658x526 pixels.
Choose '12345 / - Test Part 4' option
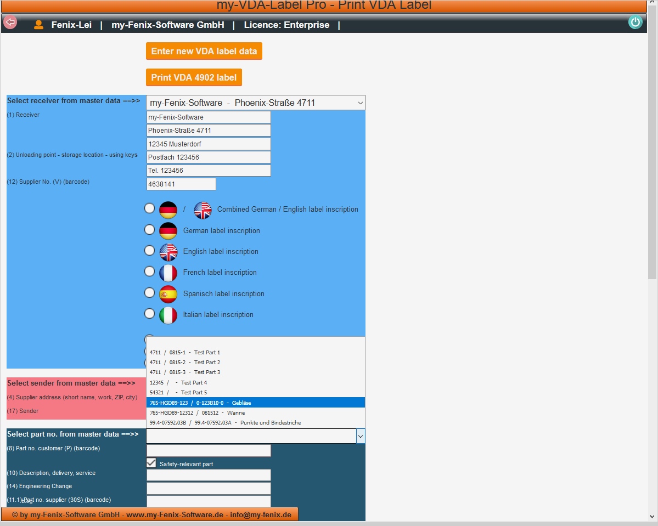click(256, 382)
